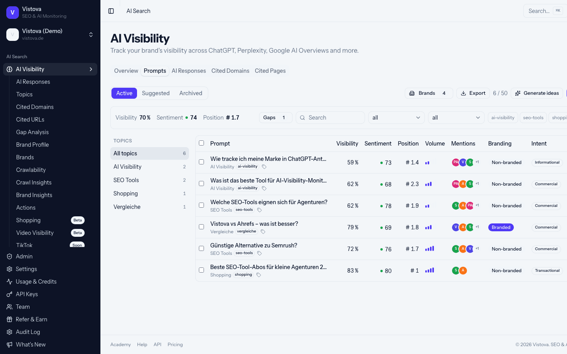Click the tag icon on the ChatGPT-Ant prompt
567x354 pixels.
[264, 167]
